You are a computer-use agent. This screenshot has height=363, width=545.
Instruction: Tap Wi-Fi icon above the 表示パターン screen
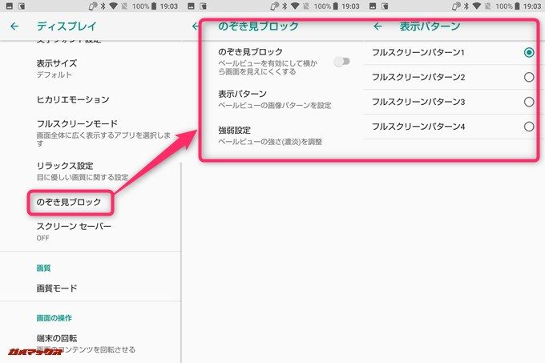click(x=477, y=6)
